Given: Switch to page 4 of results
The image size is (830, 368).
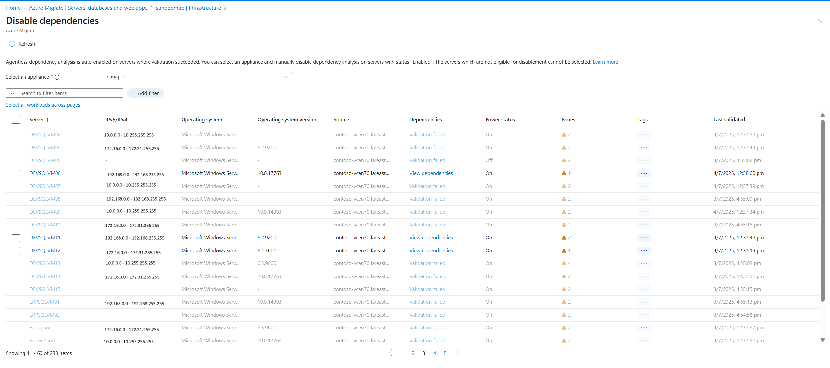Looking at the screenshot, I should (435, 353).
